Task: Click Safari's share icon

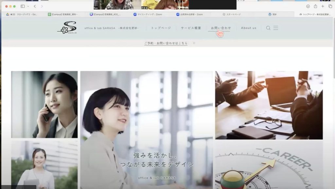Action: coord(315,6)
